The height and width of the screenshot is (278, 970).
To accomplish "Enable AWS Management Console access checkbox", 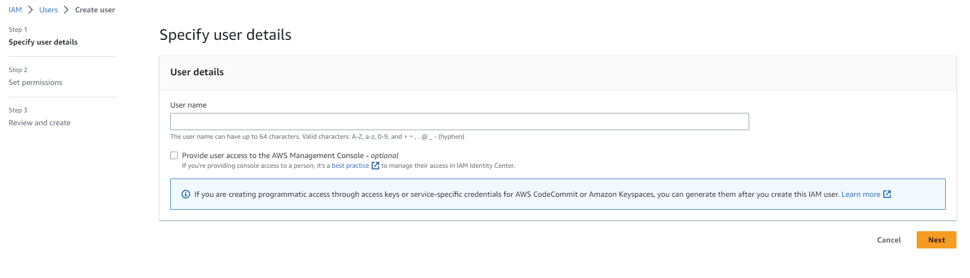I will 174,155.
